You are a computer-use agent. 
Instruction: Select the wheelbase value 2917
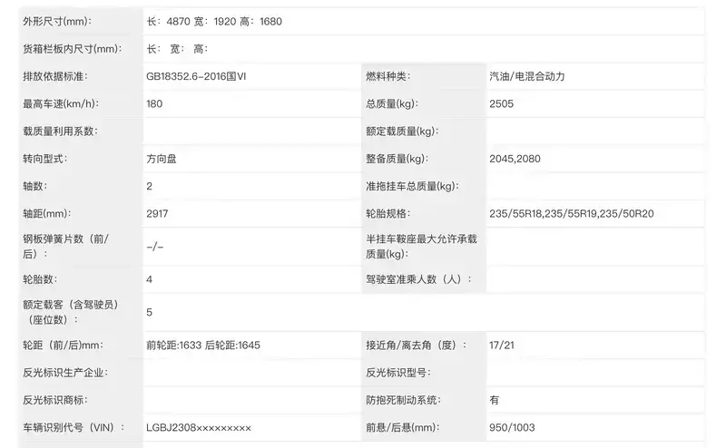157,214
